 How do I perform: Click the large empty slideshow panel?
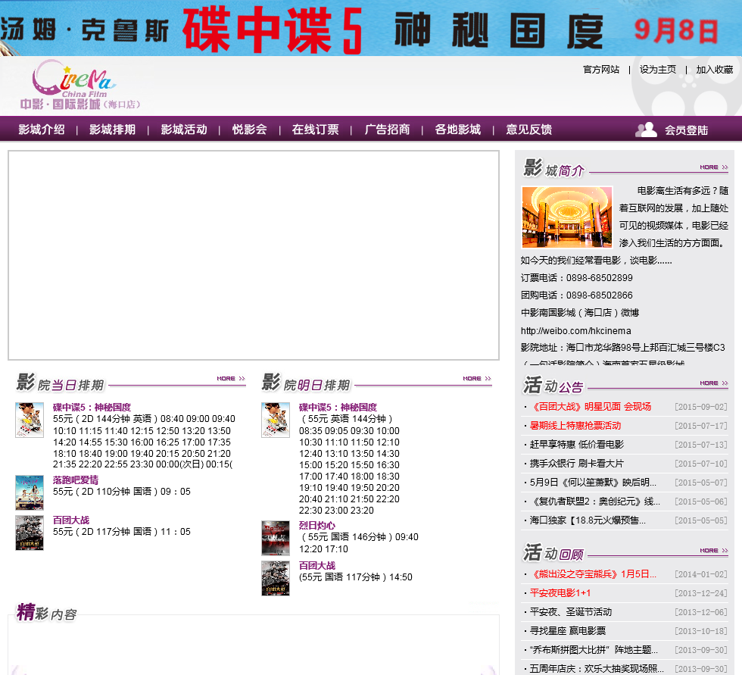pyautogui.click(x=254, y=255)
